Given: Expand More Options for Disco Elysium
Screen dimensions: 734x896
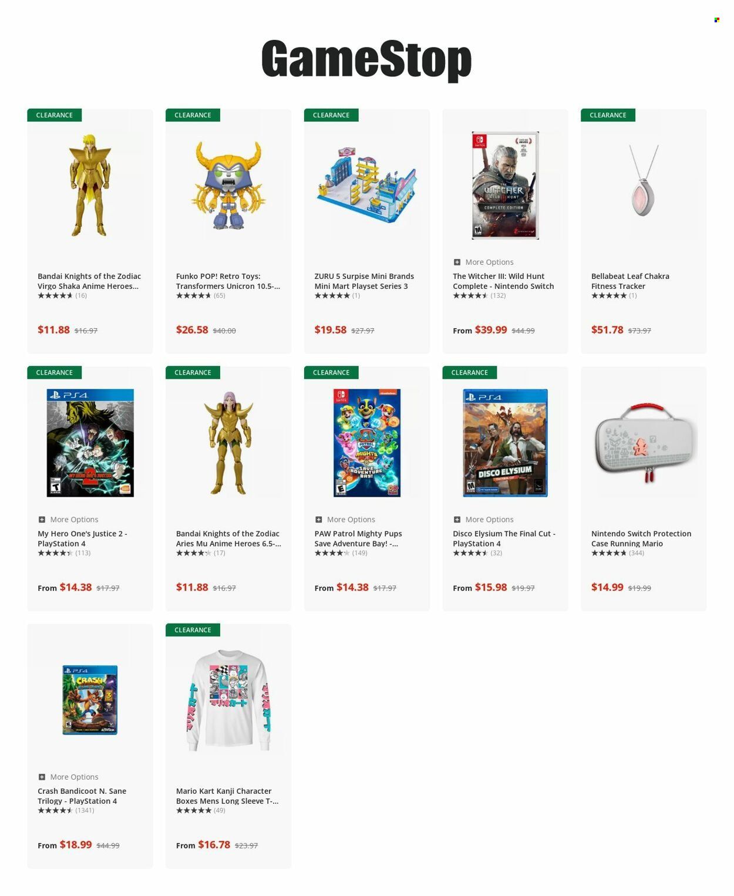Looking at the screenshot, I should coord(483,520).
